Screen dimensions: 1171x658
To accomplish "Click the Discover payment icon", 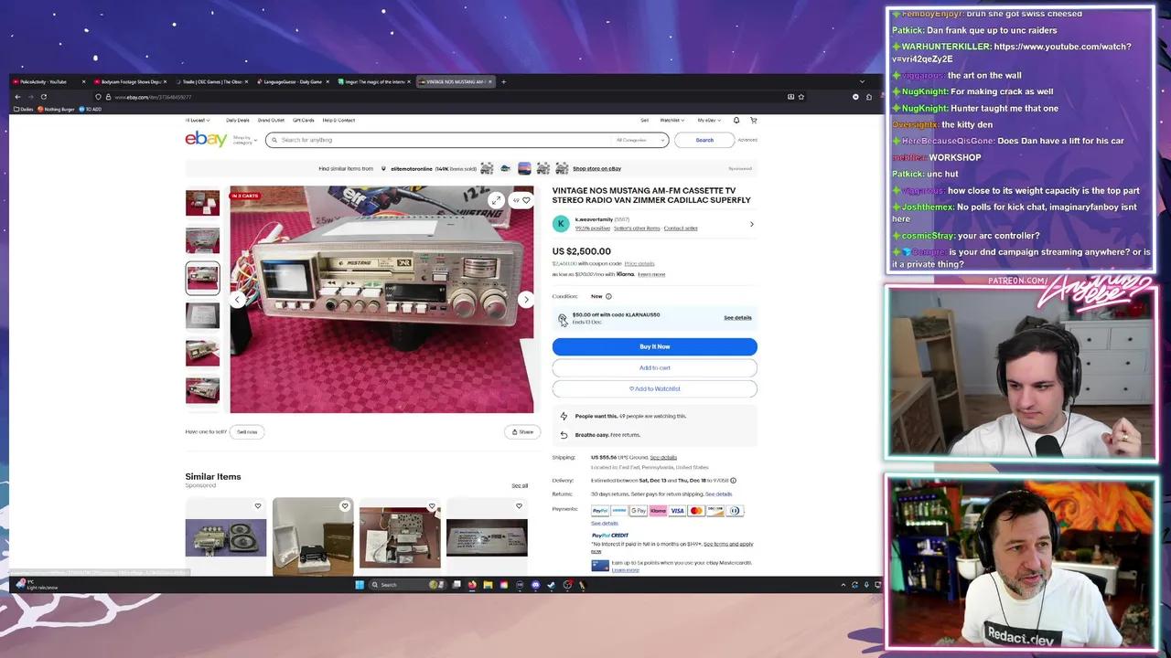I will [x=715, y=511].
